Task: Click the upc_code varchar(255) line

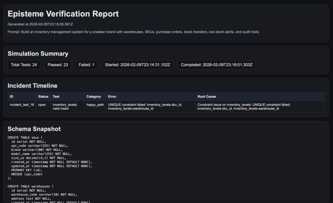Action: [40, 146]
